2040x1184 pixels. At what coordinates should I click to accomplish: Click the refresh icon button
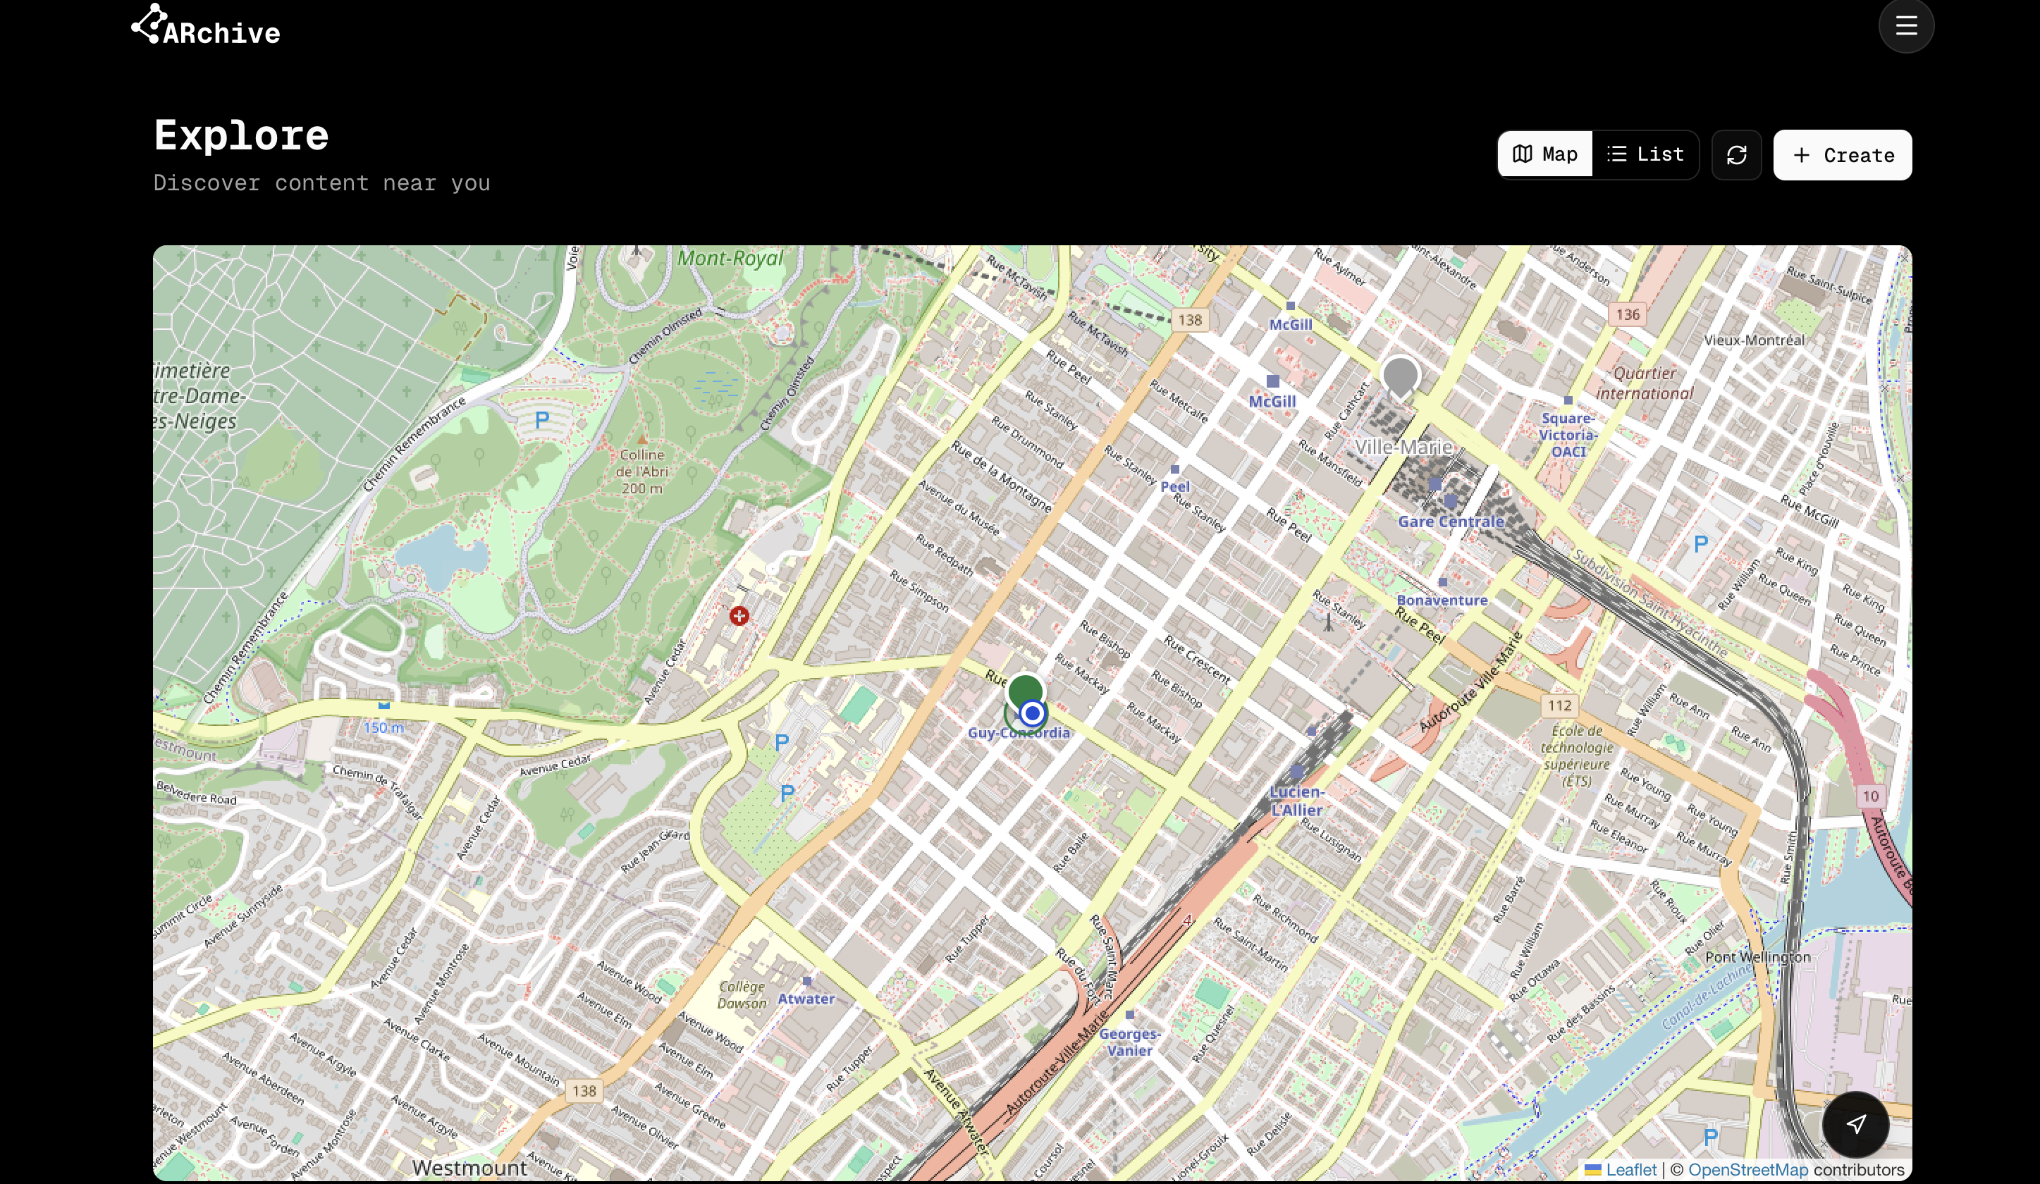pyautogui.click(x=1735, y=154)
